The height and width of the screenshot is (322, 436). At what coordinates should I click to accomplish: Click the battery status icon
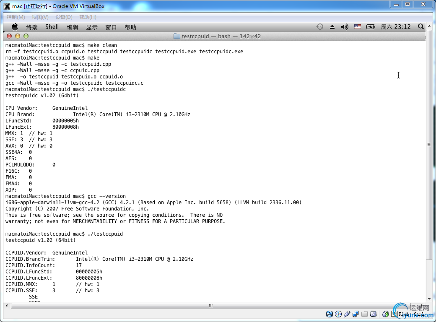pos(370,27)
